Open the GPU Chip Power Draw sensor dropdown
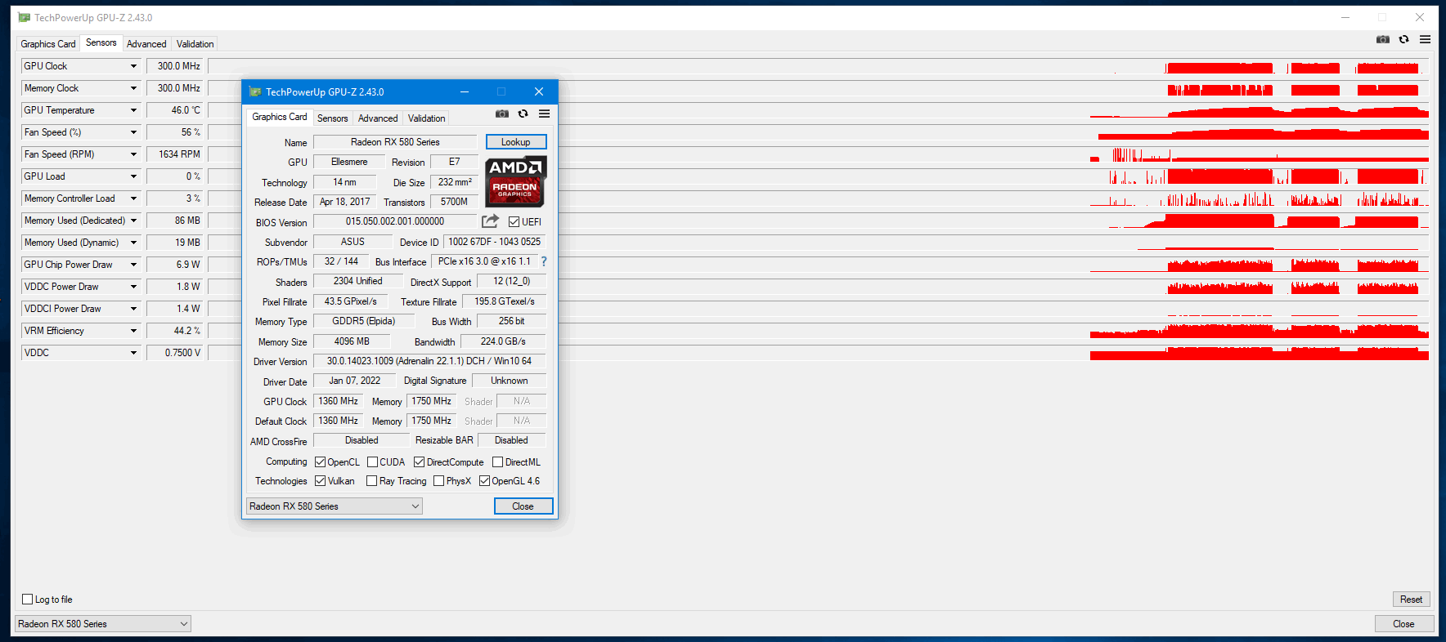 point(133,265)
